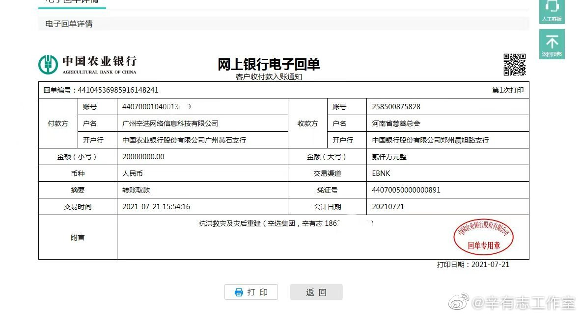Click the 交易时间 label
This screenshot has width=581, height=316.
[x=78, y=207]
